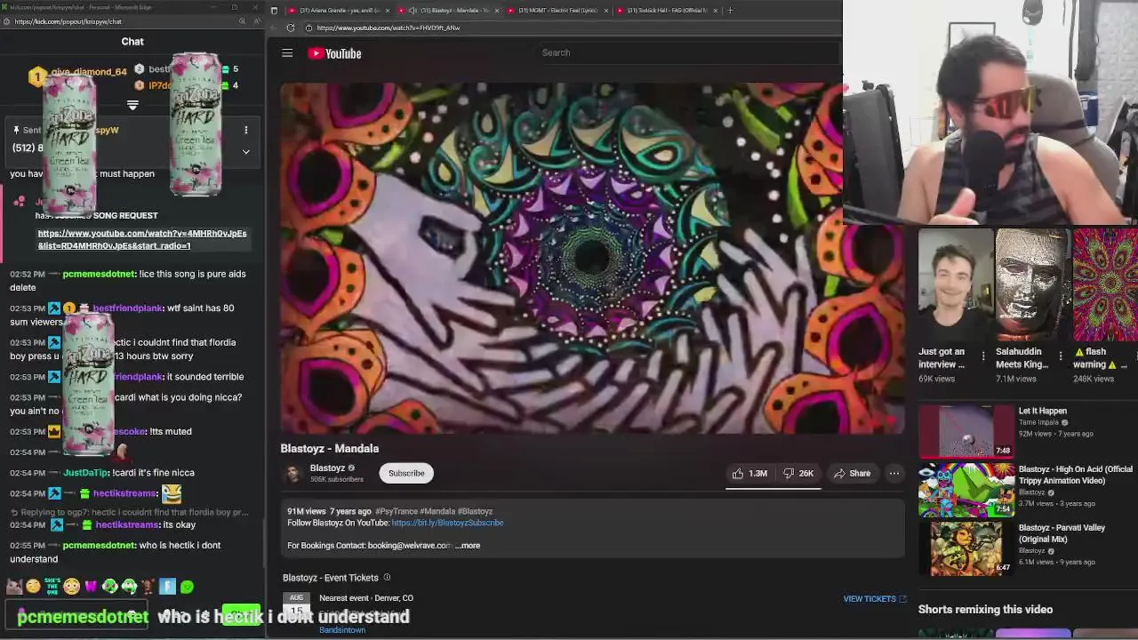
Task: Close the MGMT - Electric Feel tab
Action: [x=606, y=11]
